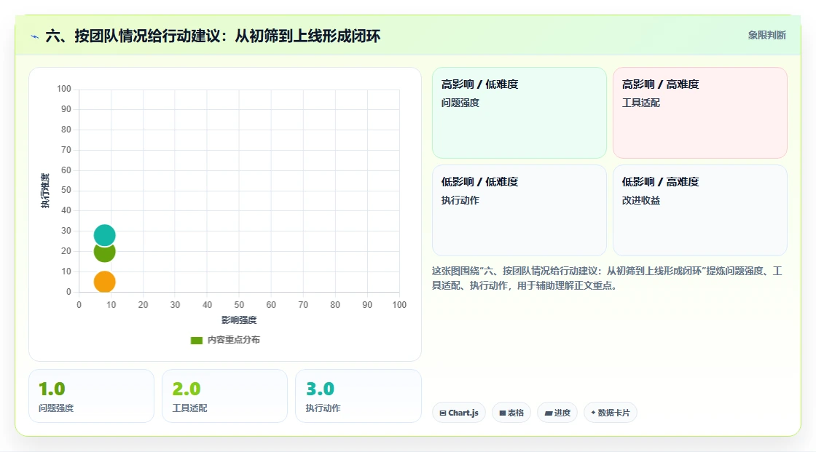Click the green bubble in the chart
Viewport: 816px width, 452px height.
point(105,253)
